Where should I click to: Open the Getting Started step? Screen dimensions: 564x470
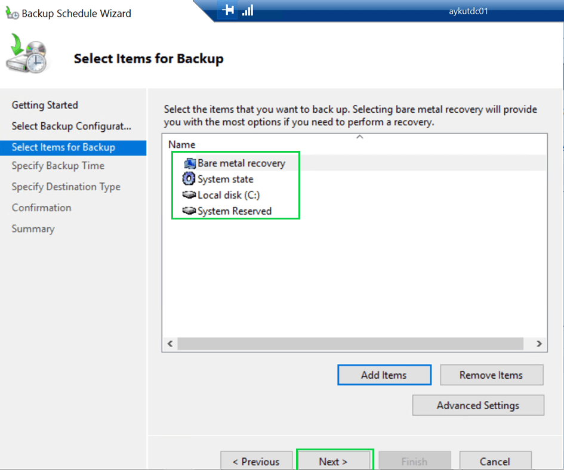[45, 105]
